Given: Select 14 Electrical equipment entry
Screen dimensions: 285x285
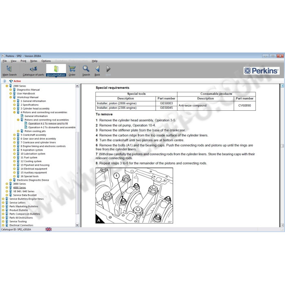Looking at the screenshot, I should 34,169.
